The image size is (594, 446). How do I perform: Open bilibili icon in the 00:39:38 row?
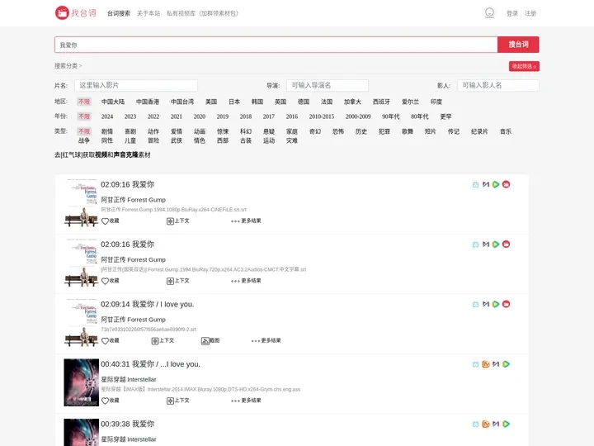(475, 425)
